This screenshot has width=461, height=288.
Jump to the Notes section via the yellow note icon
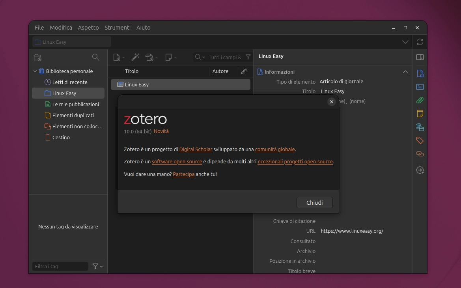[x=420, y=114]
